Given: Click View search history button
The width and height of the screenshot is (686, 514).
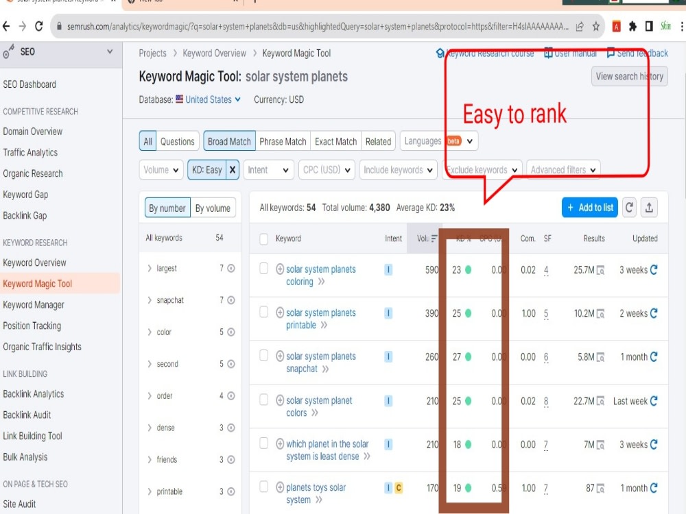Looking at the screenshot, I should click(630, 77).
